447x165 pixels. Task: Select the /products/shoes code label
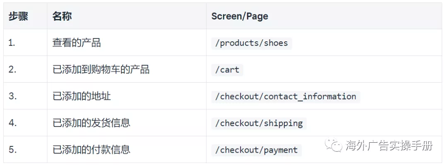pyautogui.click(x=252, y=43)
